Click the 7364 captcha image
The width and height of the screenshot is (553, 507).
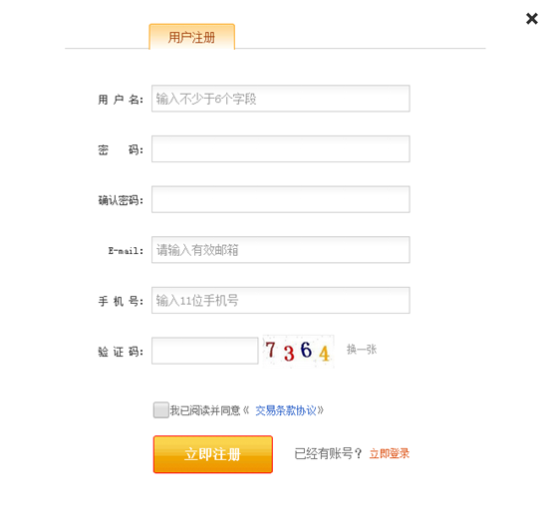[x=298, y=352]
